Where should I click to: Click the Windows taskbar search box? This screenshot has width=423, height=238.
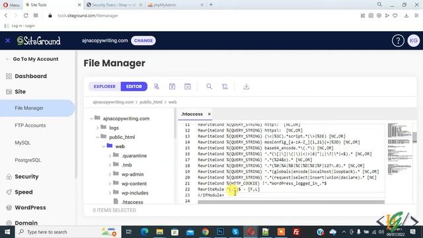click(x=67, y=232)
